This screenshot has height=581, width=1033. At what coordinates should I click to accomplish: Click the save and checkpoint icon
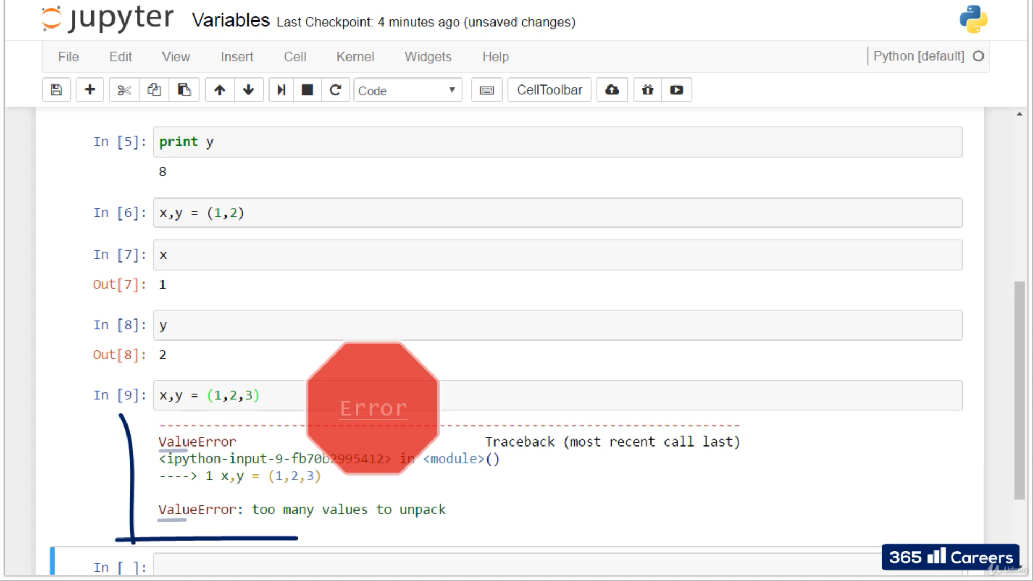tap(56, 90)
